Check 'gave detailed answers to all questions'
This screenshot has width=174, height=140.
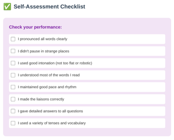pos(13,111)
